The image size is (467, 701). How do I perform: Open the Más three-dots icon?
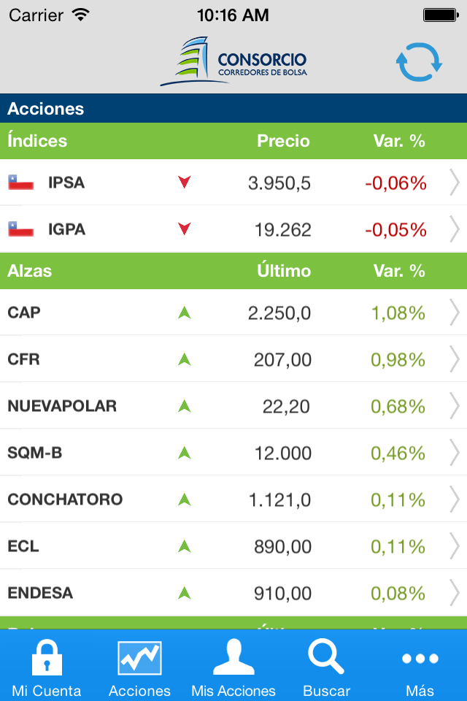click(420, 659)
